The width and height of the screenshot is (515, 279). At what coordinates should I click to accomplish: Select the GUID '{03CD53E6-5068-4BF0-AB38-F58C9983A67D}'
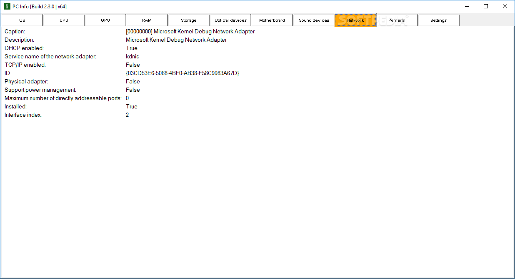(182, 73)
